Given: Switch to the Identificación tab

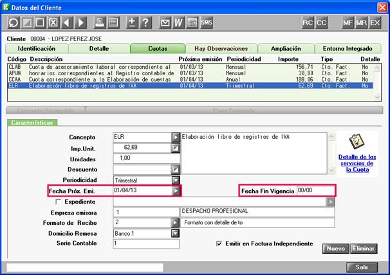Looking at the screenshot, I should tap(37, 48).
